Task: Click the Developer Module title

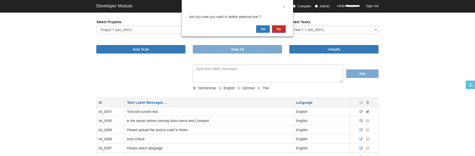Action: click(114, 6)
